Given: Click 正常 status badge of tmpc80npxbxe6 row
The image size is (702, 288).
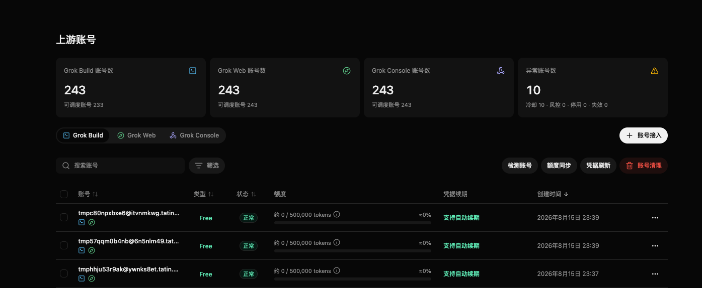Looking at the screenshot, I should [249, 218].
